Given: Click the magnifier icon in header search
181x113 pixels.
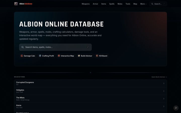Looking at the screenshot, I should (152, 4).
